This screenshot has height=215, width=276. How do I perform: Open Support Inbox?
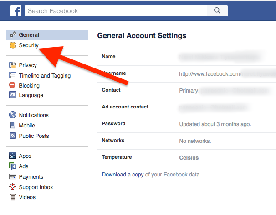36,187
